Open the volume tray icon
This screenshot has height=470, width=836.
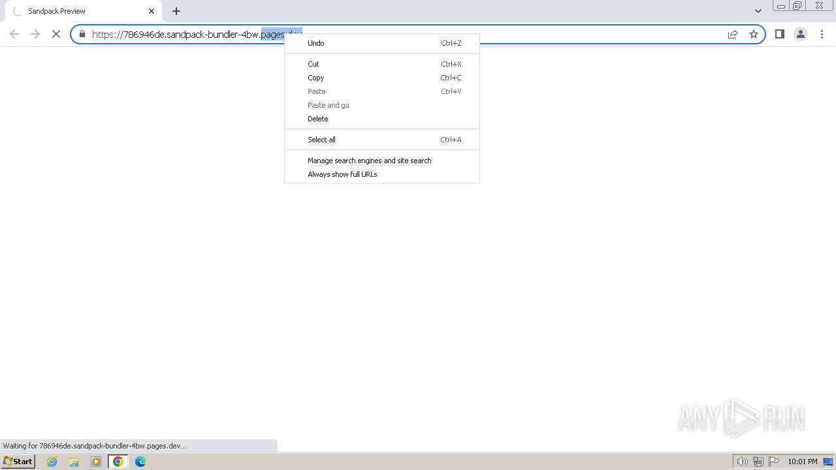pos(742,462)
